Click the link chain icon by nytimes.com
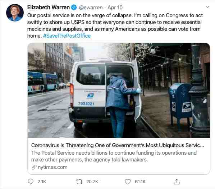215x189 pixels. point(34,167)
